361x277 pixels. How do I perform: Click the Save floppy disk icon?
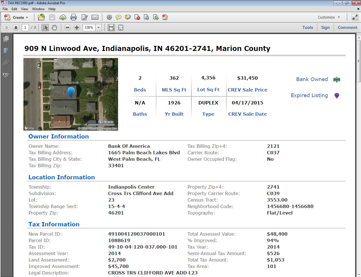(x=52, y=17)
